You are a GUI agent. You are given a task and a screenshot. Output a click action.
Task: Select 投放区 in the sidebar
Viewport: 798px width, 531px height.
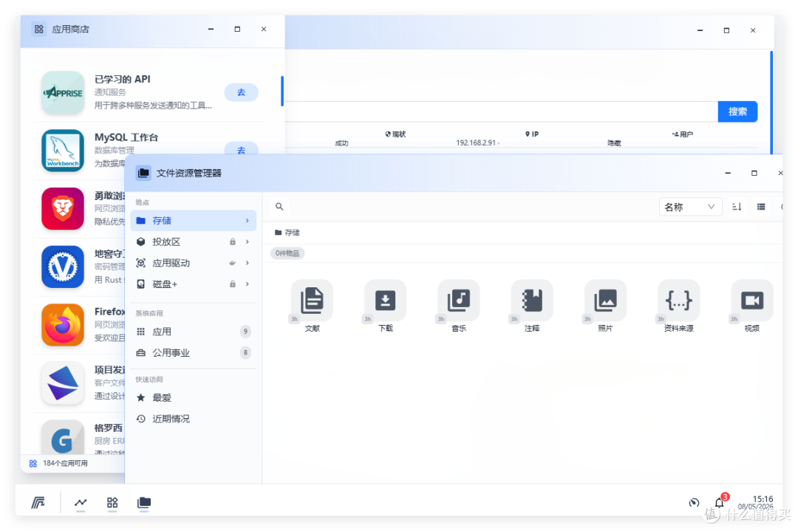click(194, 241)
